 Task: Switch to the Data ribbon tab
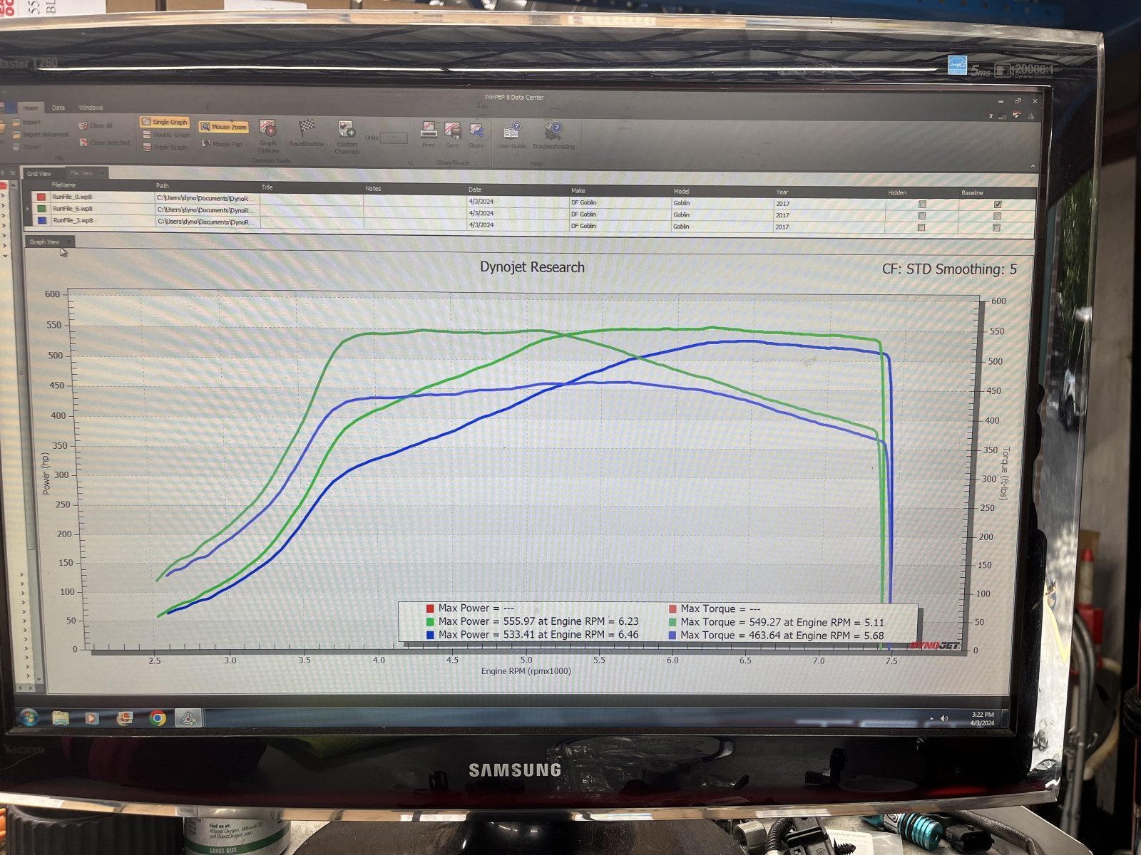[x=58, y=108]
